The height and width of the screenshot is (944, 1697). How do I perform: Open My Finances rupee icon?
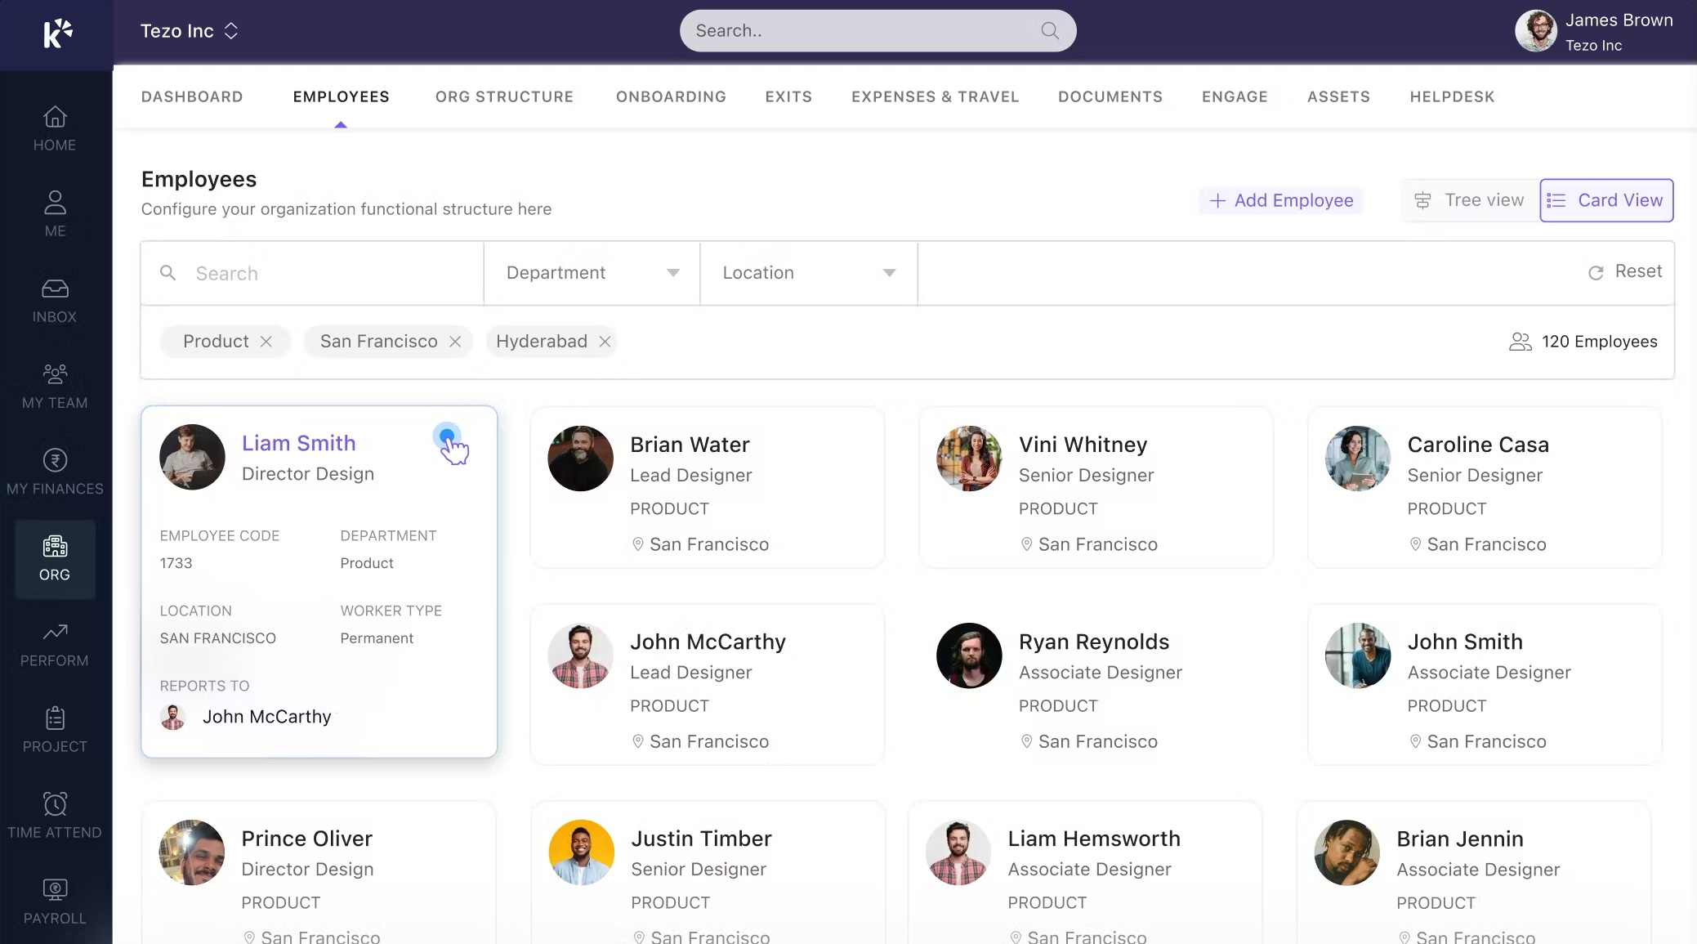(55, 460)
